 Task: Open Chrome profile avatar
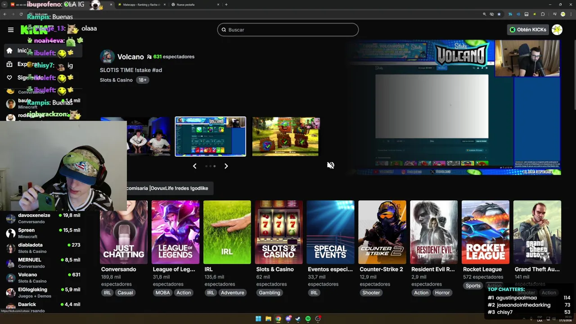562,14
